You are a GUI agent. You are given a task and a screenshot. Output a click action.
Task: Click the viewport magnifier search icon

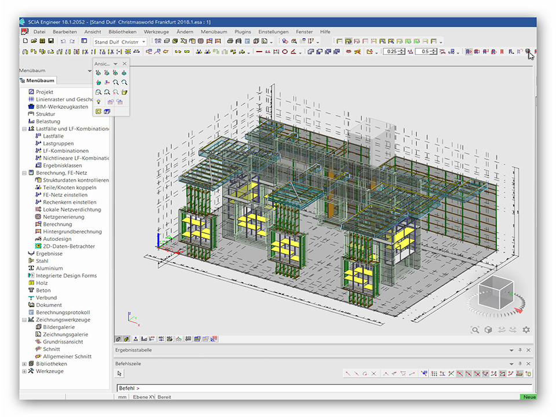[475, 330]
